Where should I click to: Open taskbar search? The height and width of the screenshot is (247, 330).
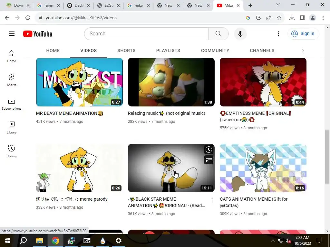point(23,241)
